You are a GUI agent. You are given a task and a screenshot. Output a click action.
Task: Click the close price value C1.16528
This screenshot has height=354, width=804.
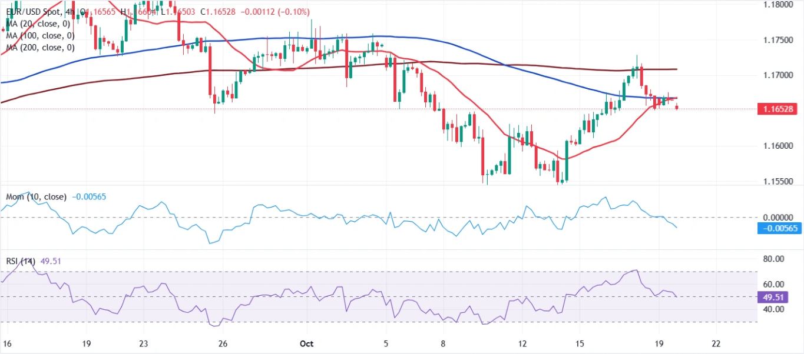click(217, 12)
